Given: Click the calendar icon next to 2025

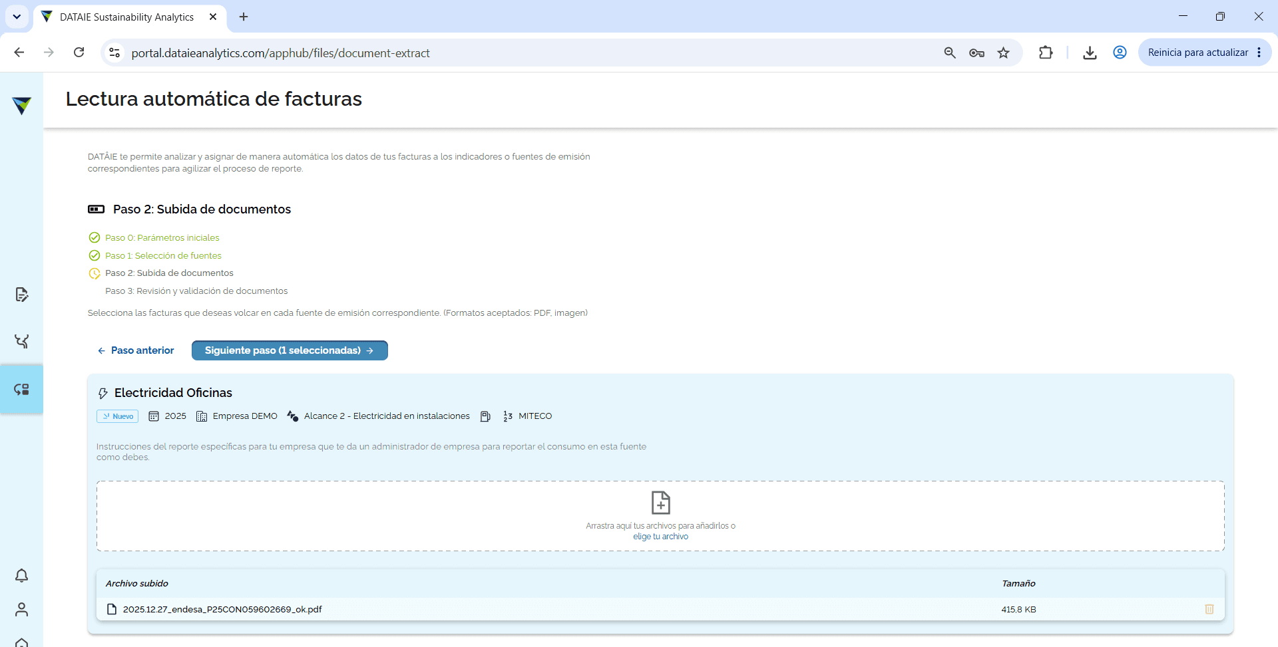Looking at the screenshot, I should (154, 416).
